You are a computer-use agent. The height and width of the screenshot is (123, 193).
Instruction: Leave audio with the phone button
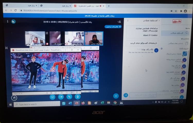click(x=69, y=97)
